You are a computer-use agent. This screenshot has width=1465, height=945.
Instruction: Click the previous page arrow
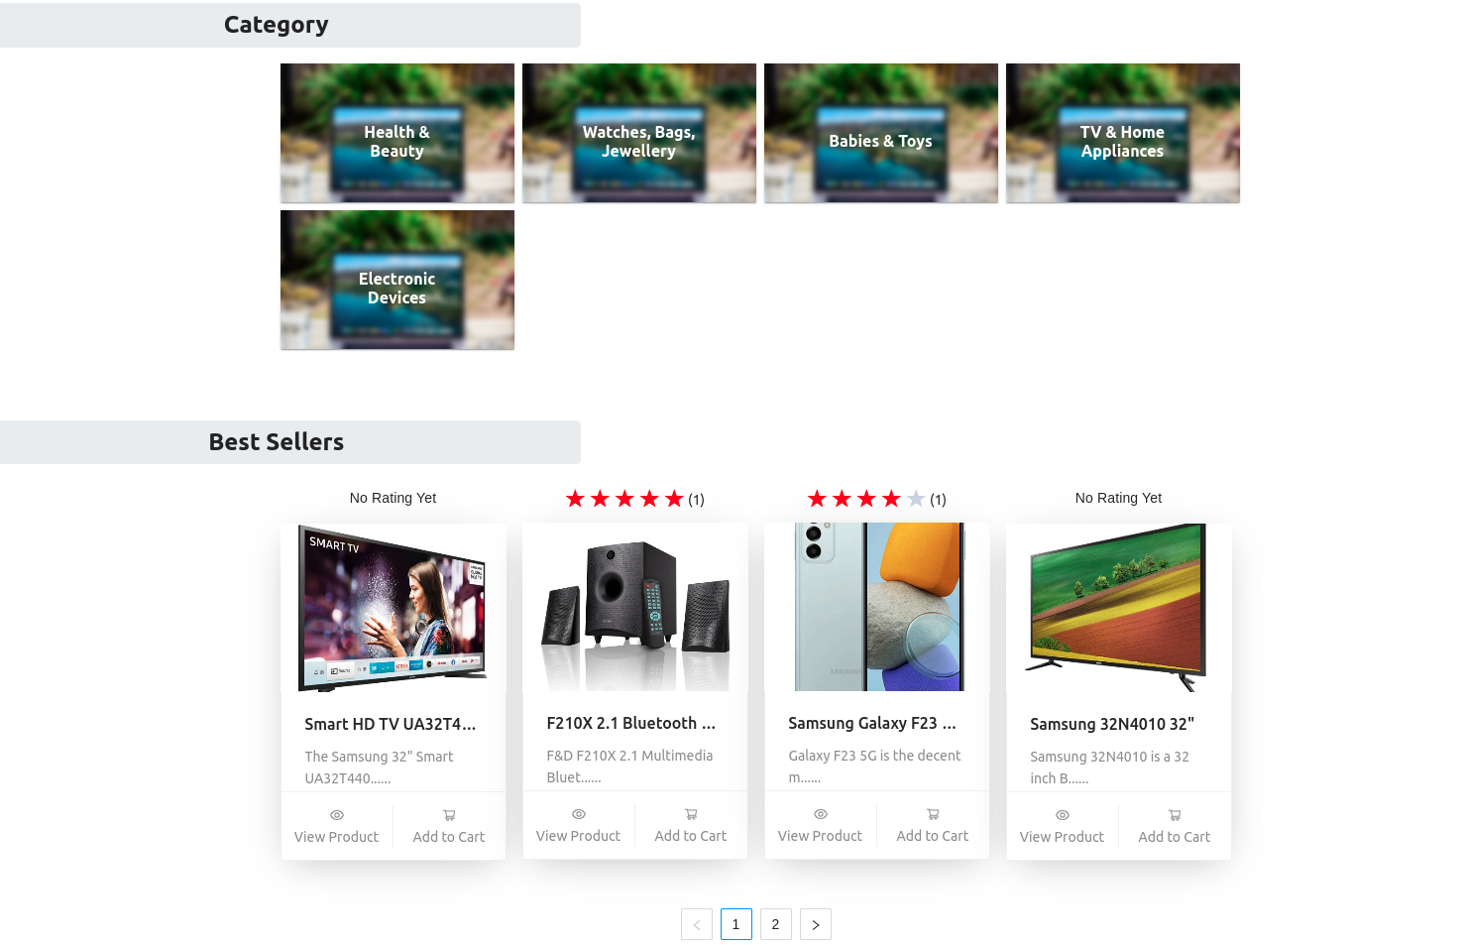click(x=696, y=924)
